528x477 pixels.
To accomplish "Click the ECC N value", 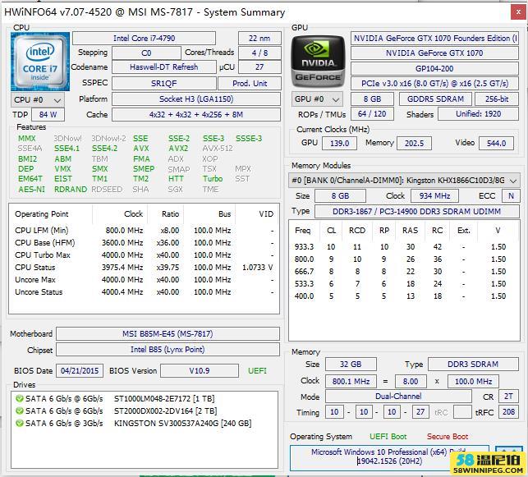I will (511, 195).
